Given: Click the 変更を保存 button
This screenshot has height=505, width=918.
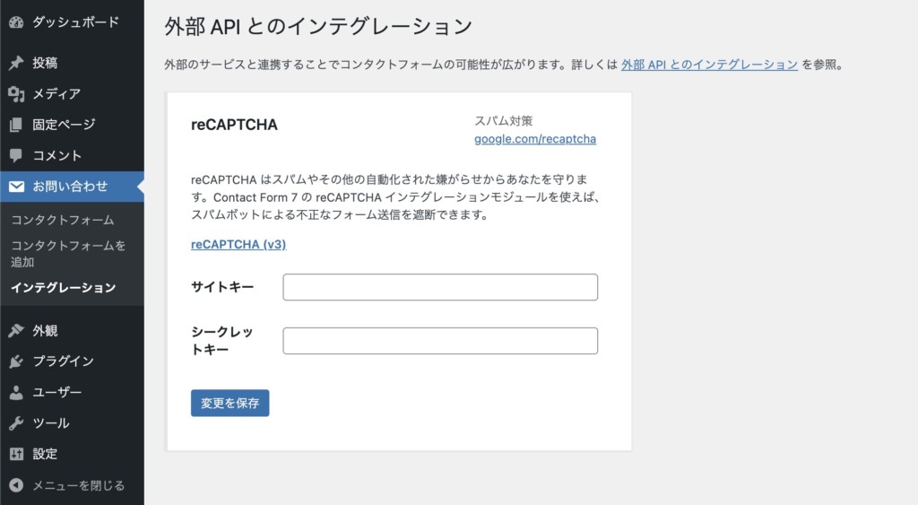Looking at the screenshot, I should coord(229,404).
